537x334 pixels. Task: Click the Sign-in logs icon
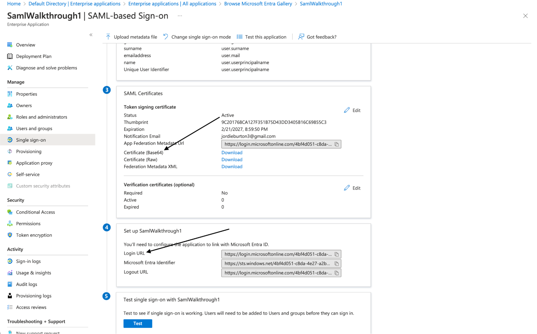coord(10,261)
